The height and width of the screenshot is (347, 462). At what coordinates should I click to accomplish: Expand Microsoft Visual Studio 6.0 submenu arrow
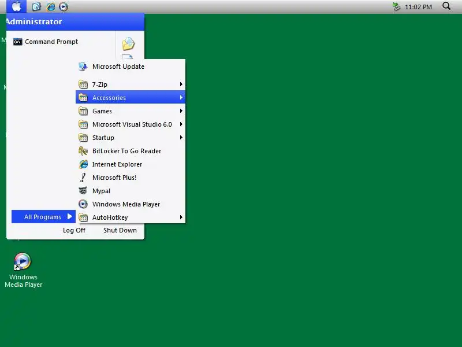click(181, 124)
